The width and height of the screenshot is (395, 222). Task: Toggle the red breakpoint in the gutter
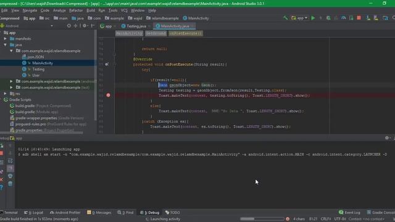coord(109,95)
